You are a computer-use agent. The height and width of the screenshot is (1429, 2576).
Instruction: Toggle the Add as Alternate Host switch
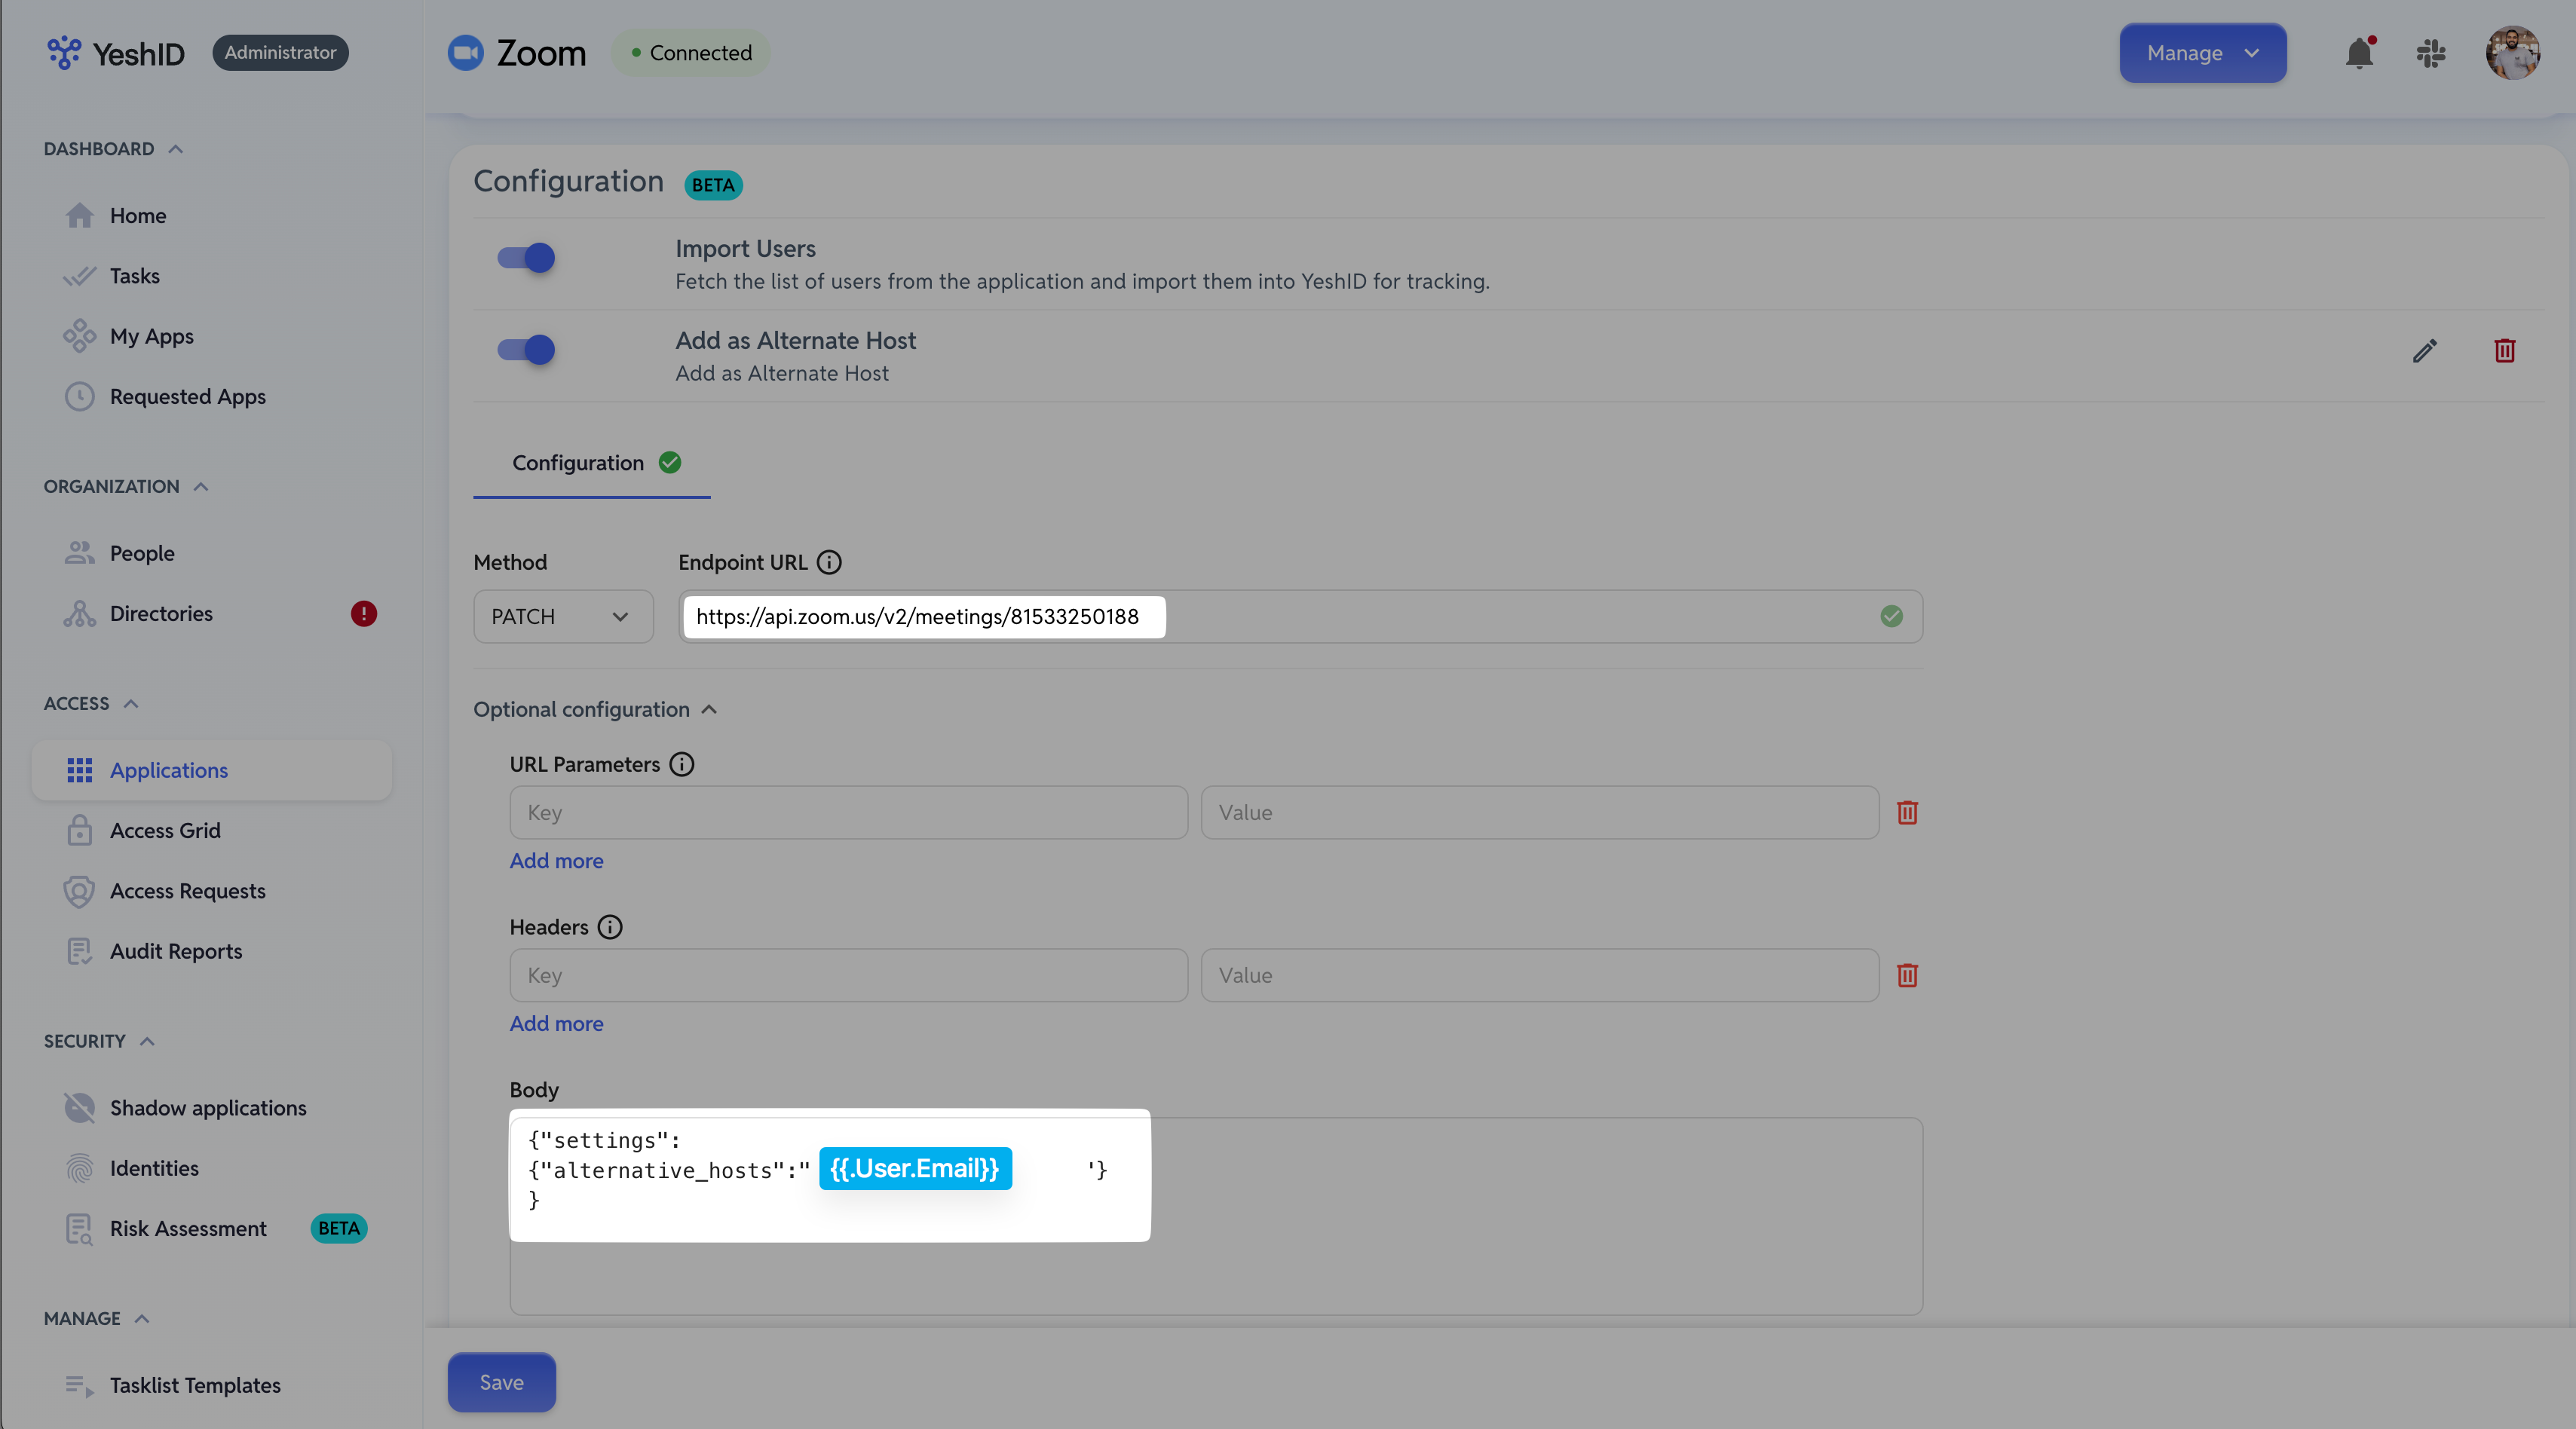coord(526,349)
